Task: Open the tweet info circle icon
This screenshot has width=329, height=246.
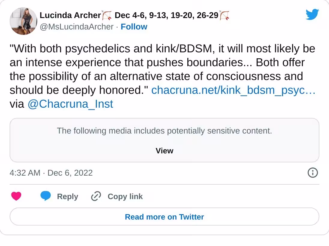Action: click(312, 173)
